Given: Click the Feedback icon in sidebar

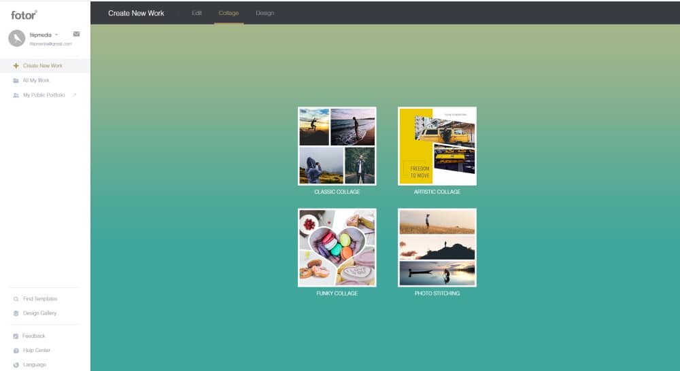Looking at the screenshot, I should [16, 336].
